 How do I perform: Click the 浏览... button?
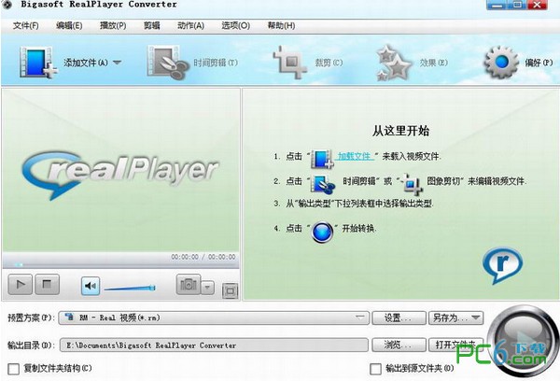pyautogui.click(x=399, y=346)
